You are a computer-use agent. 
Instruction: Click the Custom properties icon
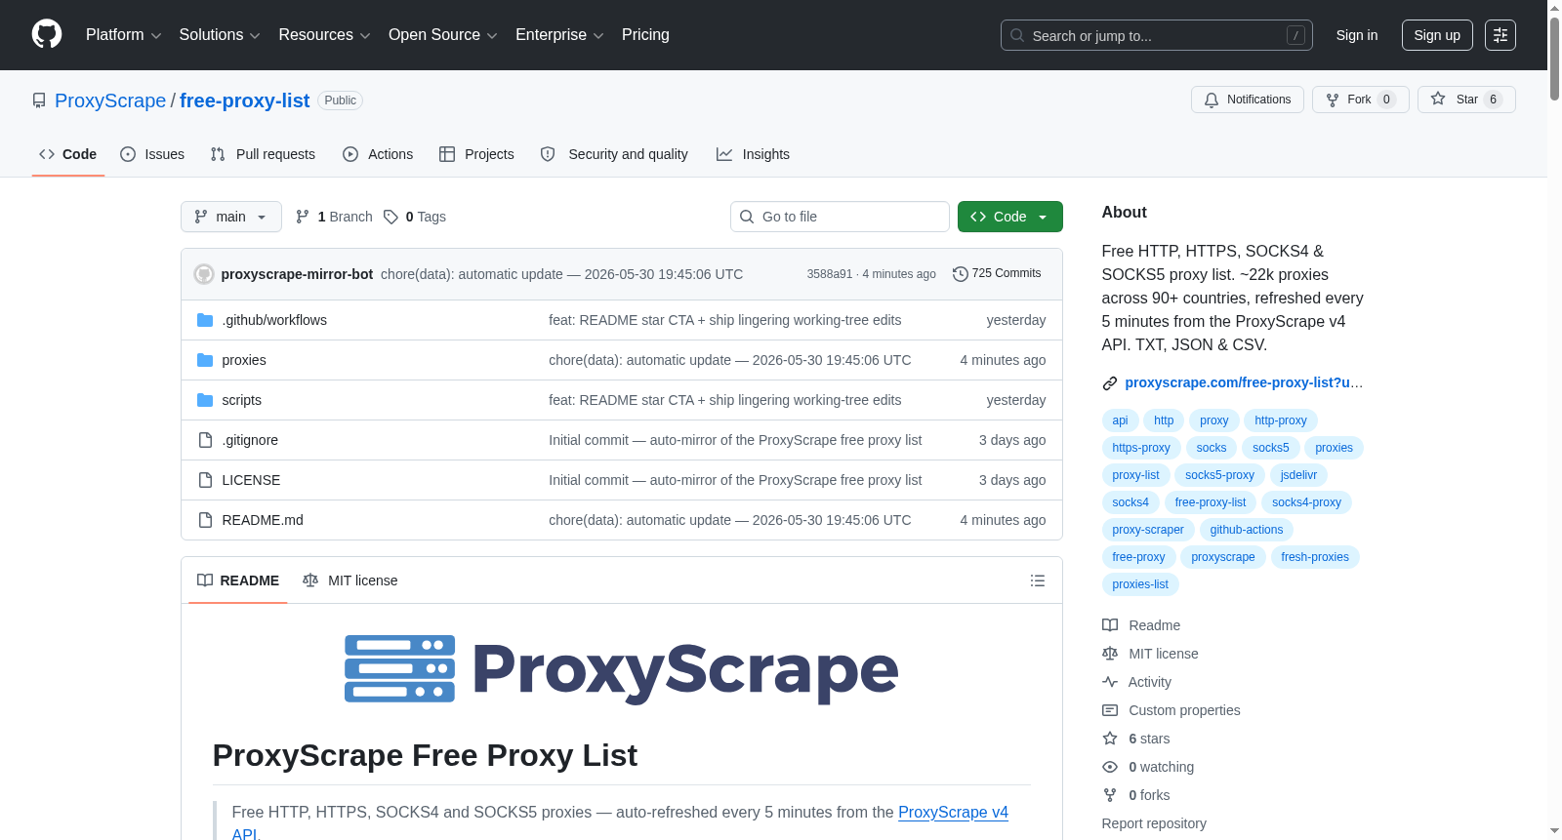coord(1110,710)
